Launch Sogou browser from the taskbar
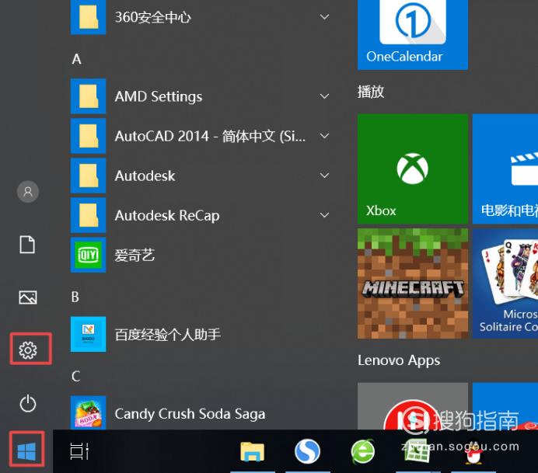Image resolution: width=538 pixels, height=473 pixels. click(307, 451)
